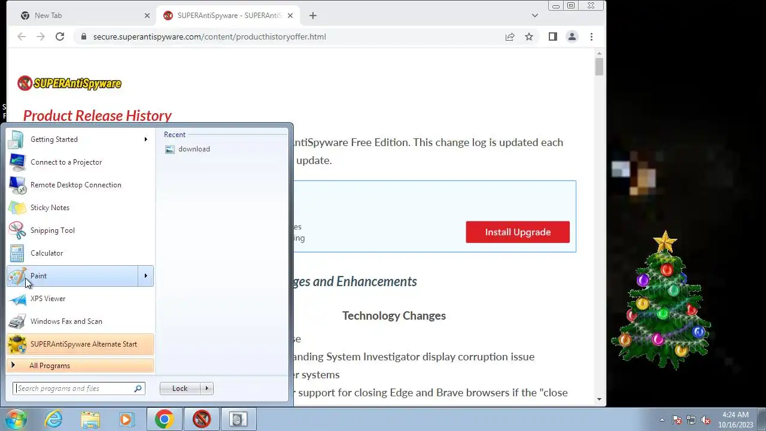Click the page vertical scrollbar thumb

[600, 66]
